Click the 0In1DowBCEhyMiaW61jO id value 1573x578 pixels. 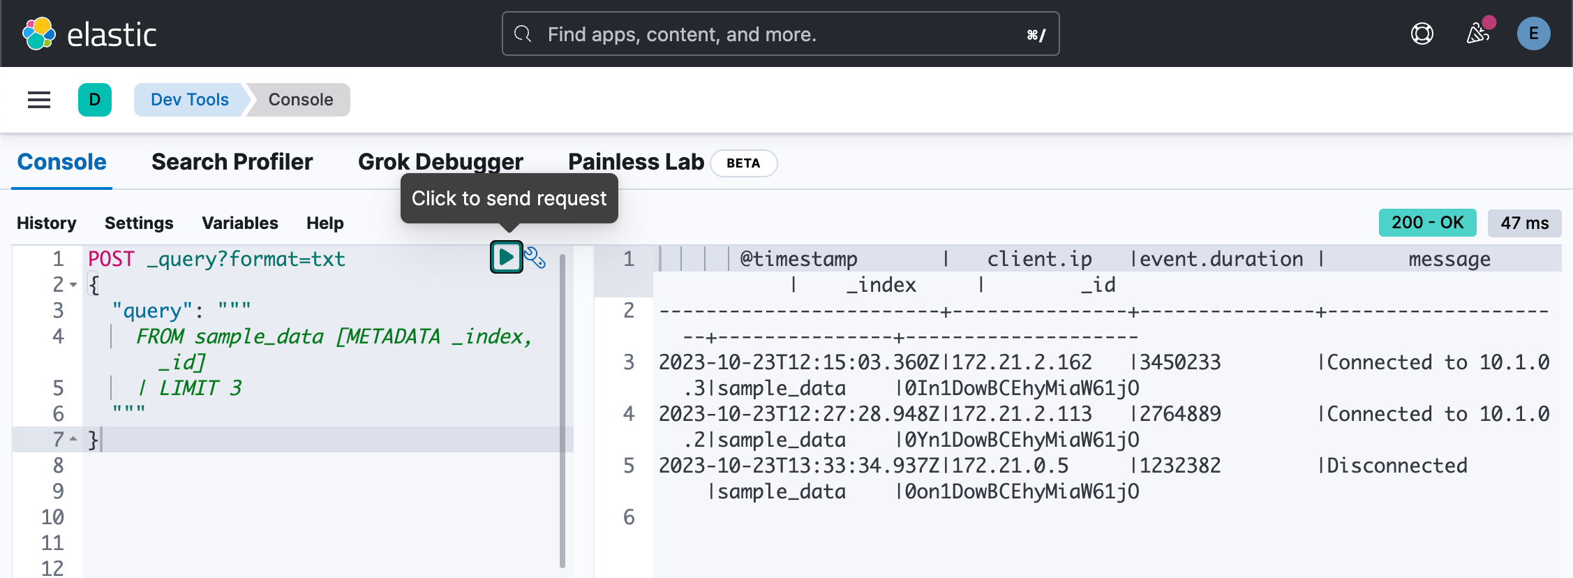[x=1022, y=388]
